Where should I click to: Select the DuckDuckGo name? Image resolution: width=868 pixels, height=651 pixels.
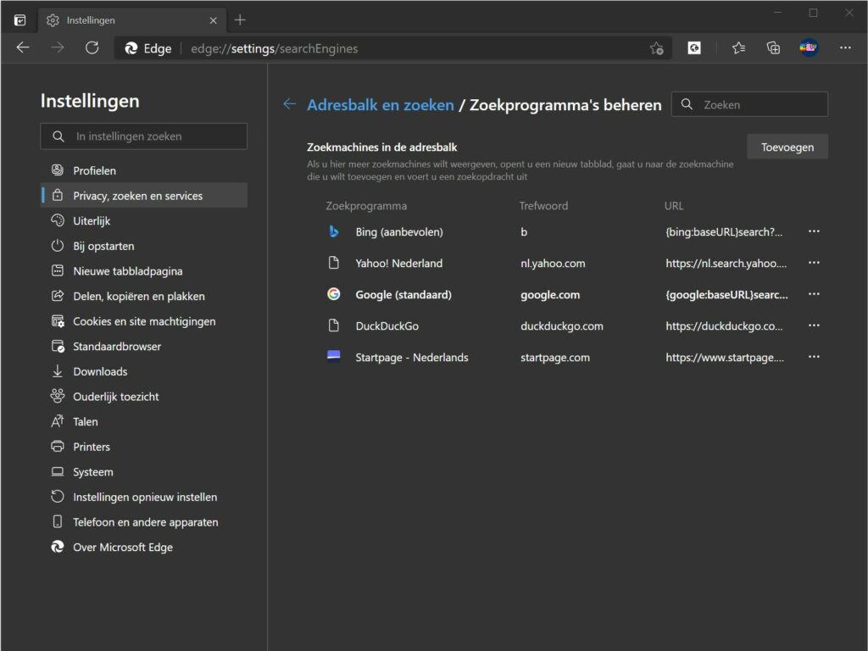click(387, 326)
